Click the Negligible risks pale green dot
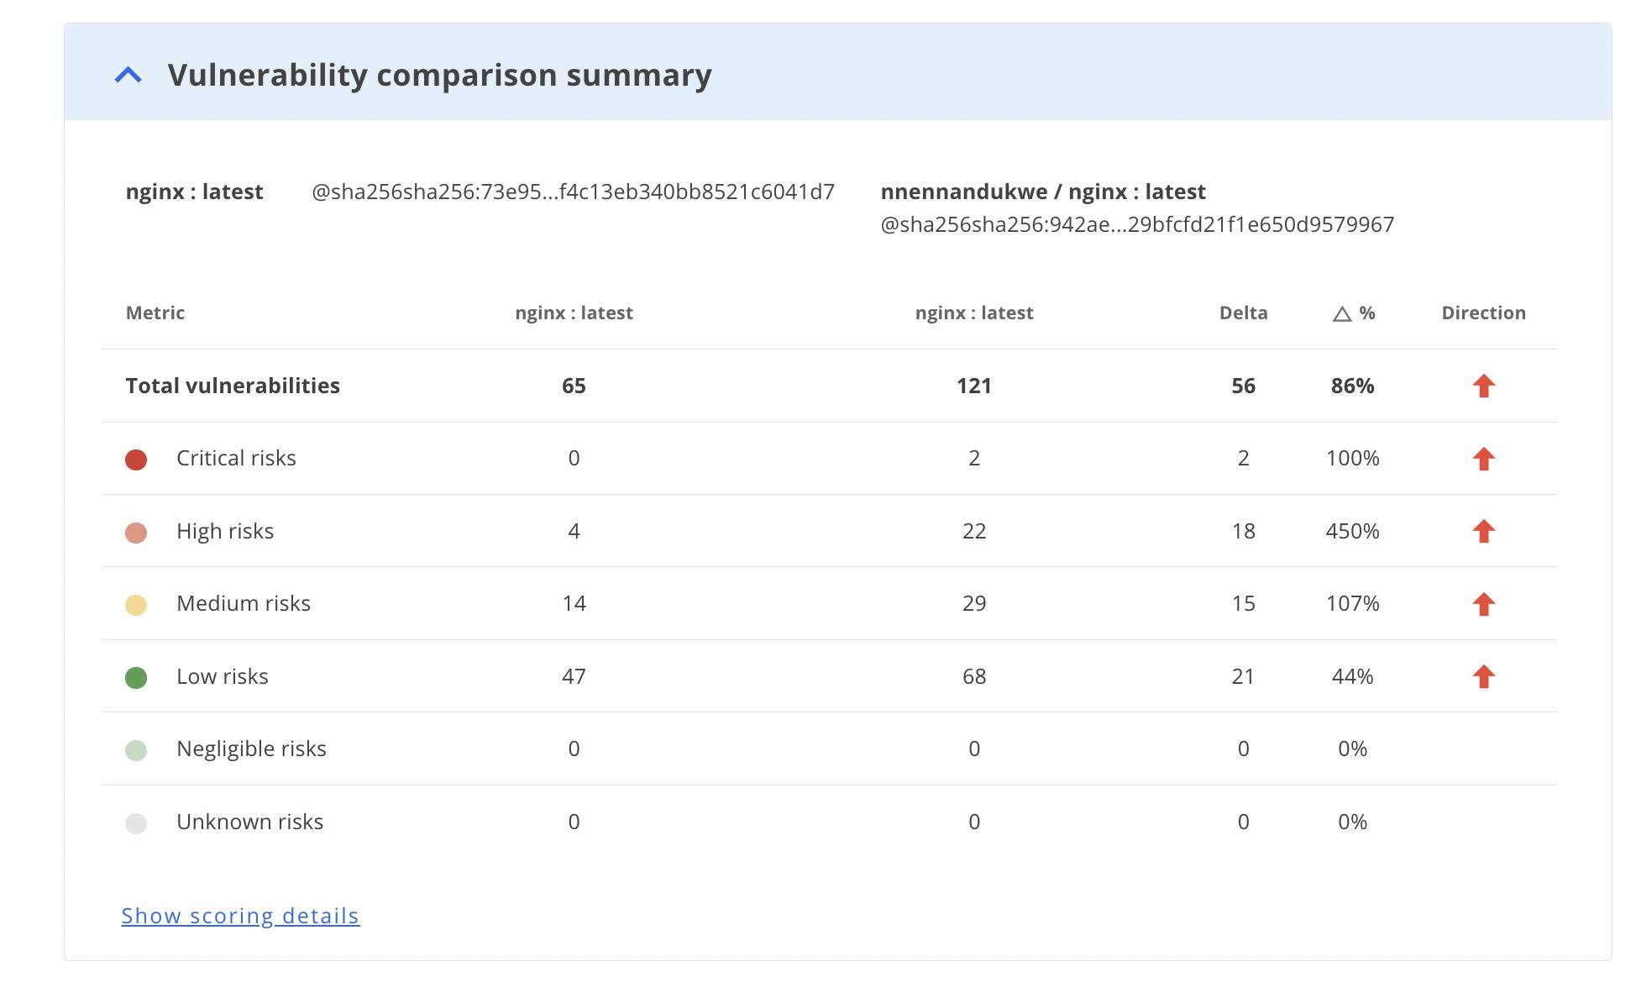The width and height of the screenshot is (1636, 993). point(136,750)
